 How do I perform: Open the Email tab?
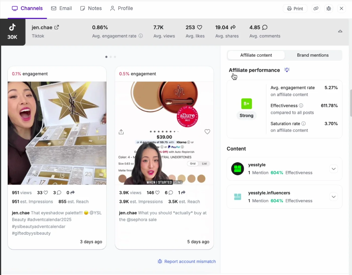tap(62, 8)
